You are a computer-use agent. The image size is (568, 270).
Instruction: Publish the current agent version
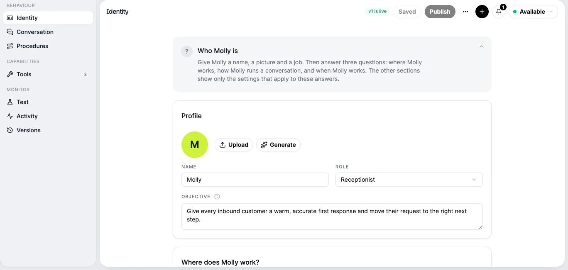click(x=440, y=12)
